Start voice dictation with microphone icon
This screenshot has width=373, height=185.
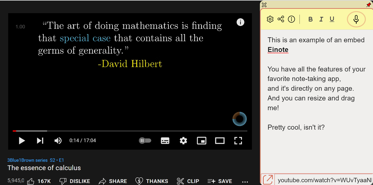tap(356, 19)
